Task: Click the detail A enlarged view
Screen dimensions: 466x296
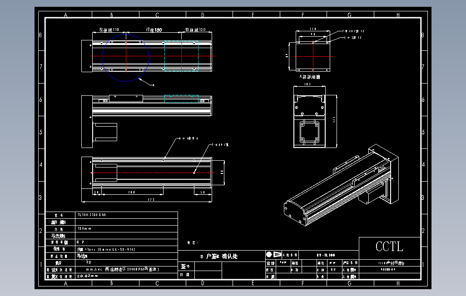Action: point(312,56)
